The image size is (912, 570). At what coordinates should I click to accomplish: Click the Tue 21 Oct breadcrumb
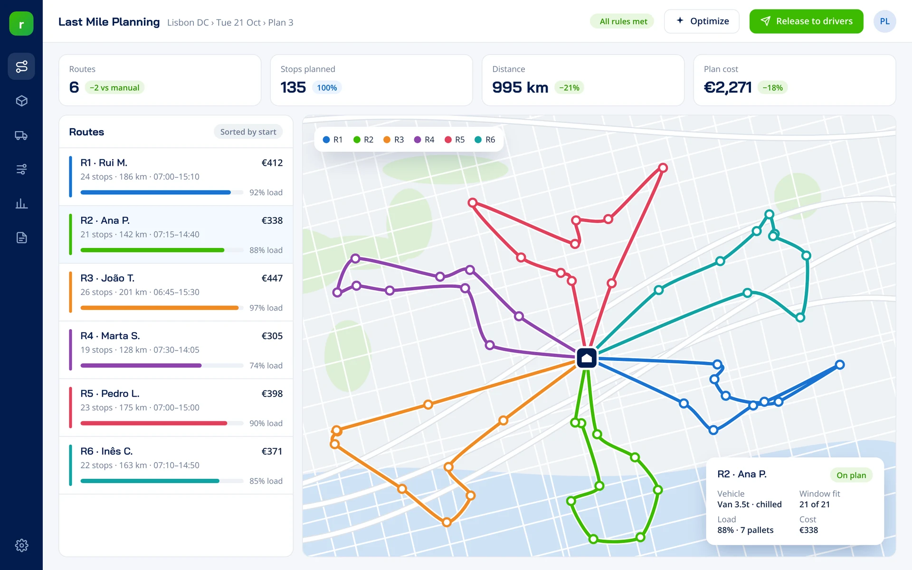tap(238, 22)
